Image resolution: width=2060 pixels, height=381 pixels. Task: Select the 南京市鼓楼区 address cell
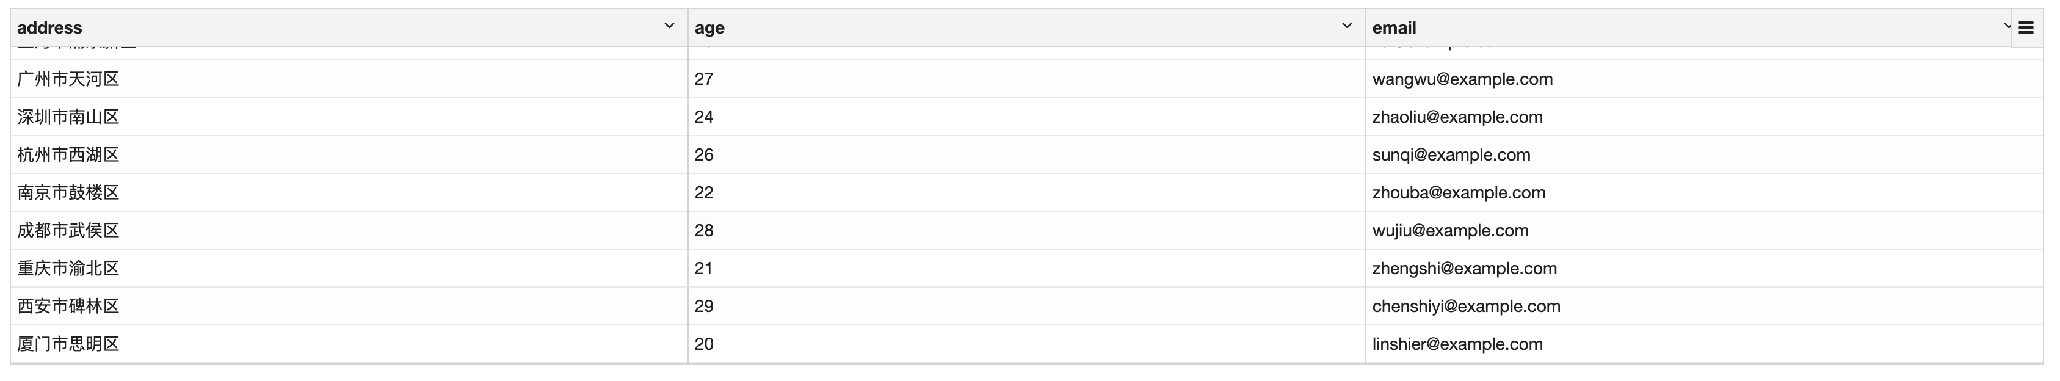[x=69, y=193]
